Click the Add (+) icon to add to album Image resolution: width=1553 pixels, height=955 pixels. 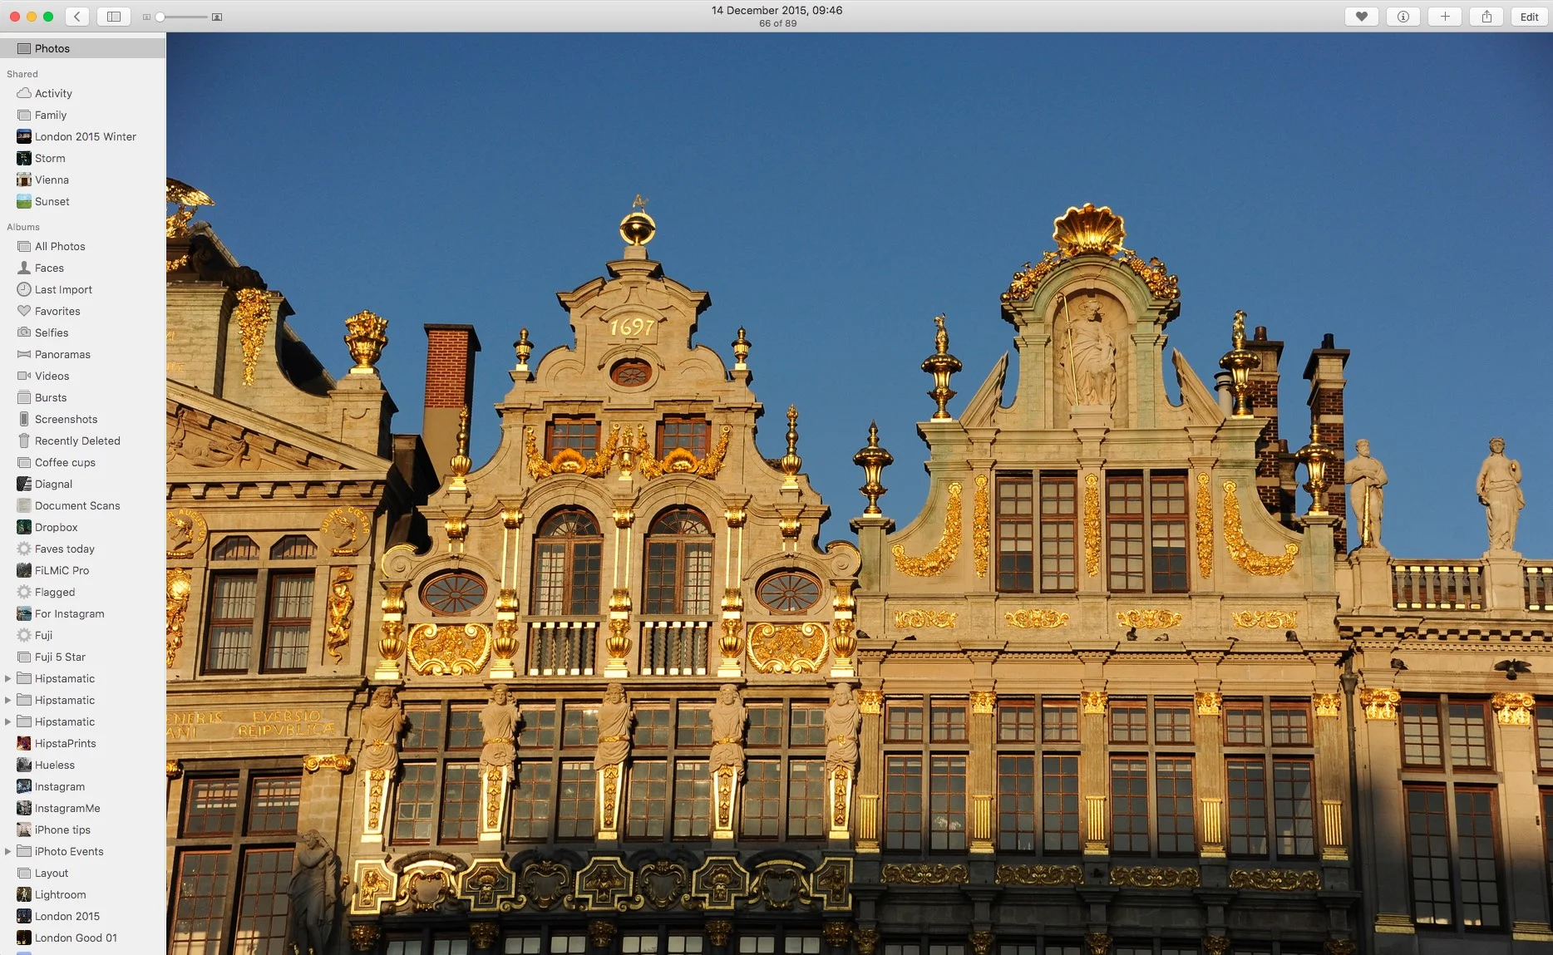(x=1445, y=16)
